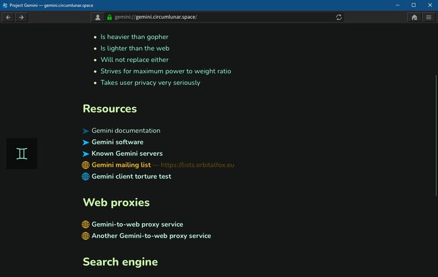The width and height of the screenshot is (438, 277).
Task: Click the app icon in the title bar
Action: tap(5, 5)
